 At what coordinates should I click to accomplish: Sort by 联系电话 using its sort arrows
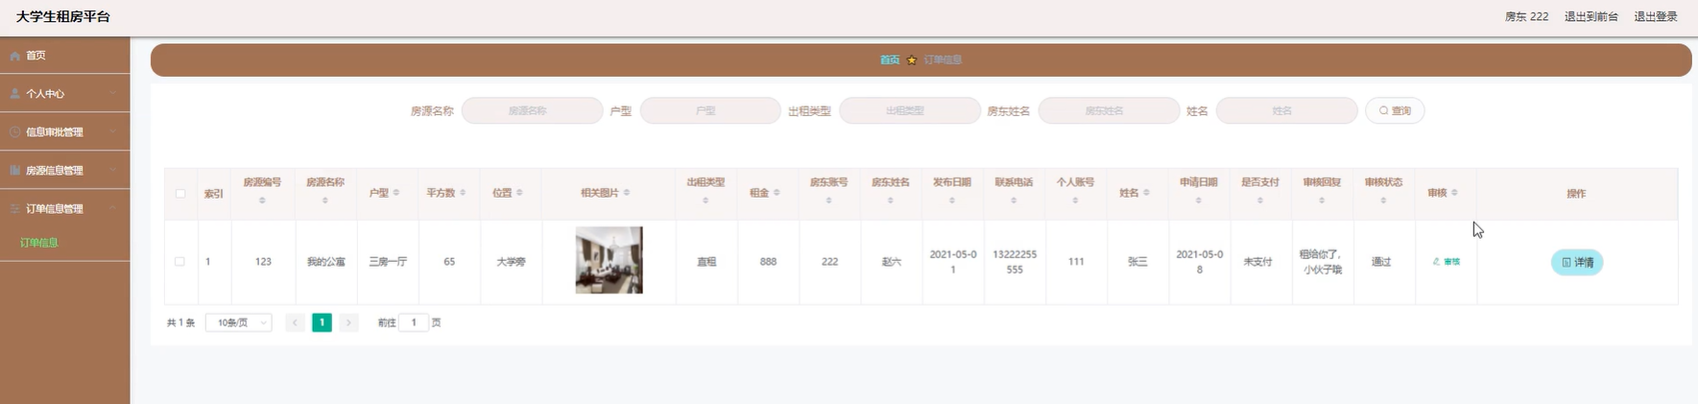pos(1014,201)
